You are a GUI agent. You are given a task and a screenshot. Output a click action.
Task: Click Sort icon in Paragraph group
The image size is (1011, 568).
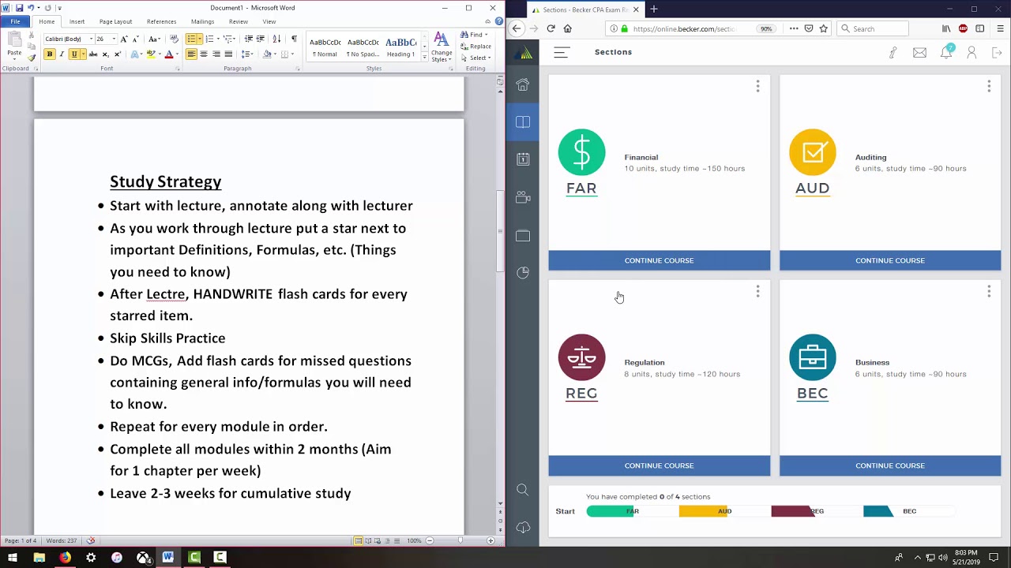(276, 39)
